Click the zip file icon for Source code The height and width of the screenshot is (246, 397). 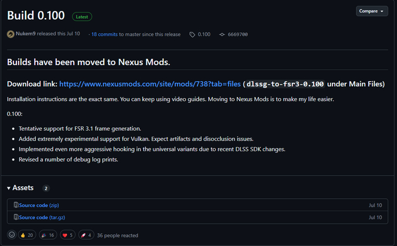[16, 205]
